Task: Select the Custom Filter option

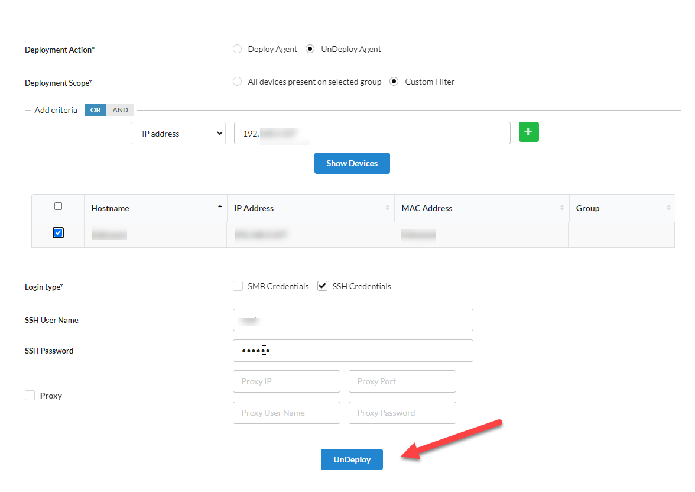Action: (393, 82)
